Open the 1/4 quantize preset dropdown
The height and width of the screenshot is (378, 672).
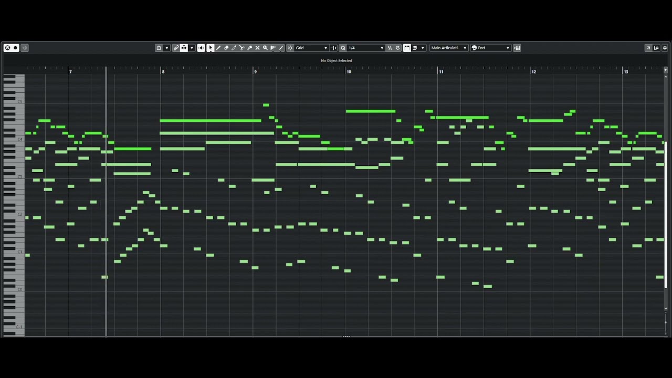point(366,48)
